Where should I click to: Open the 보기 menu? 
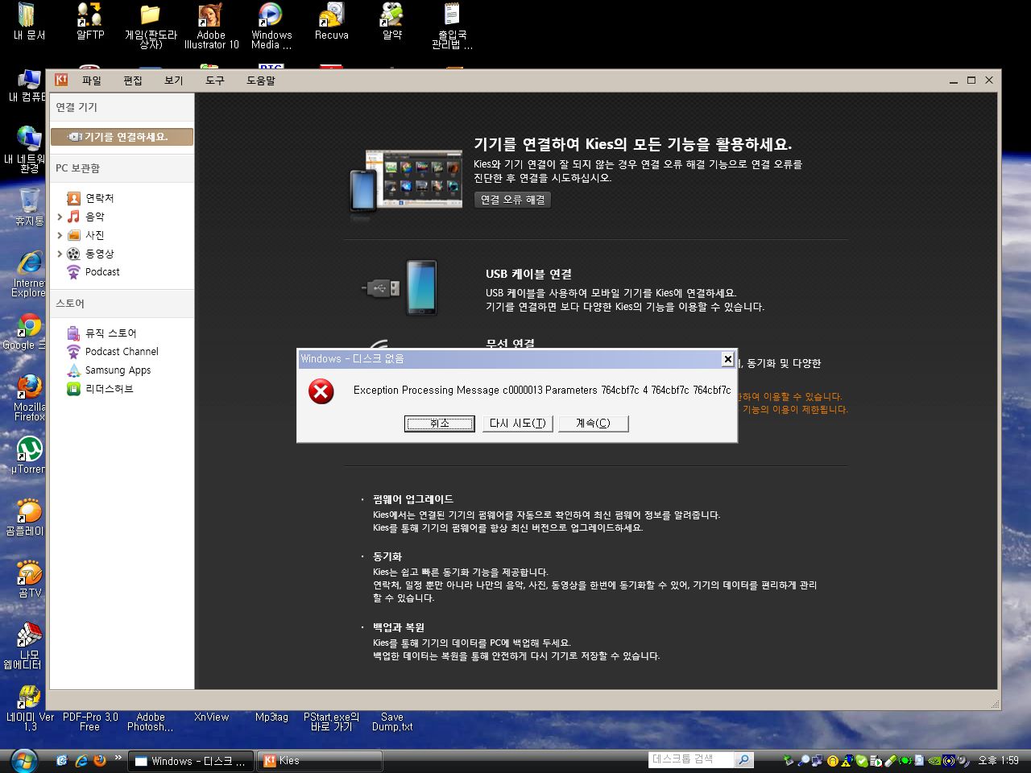[x=174, y=81]
